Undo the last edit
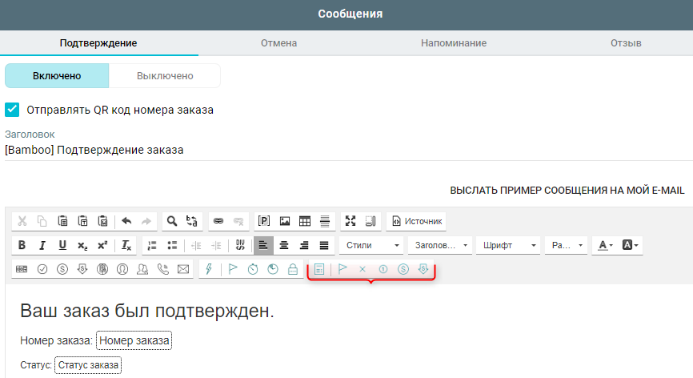The width and height of the screenshot is (693, 378). pyautogui.click(x=126, y=221)
